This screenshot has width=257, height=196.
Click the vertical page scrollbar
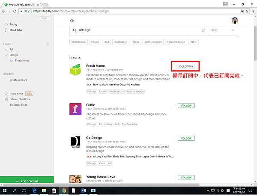pos(255,43)
